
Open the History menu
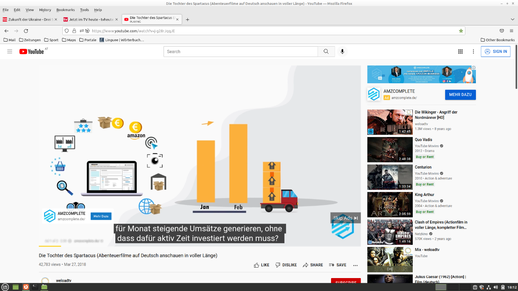point(45,10)
